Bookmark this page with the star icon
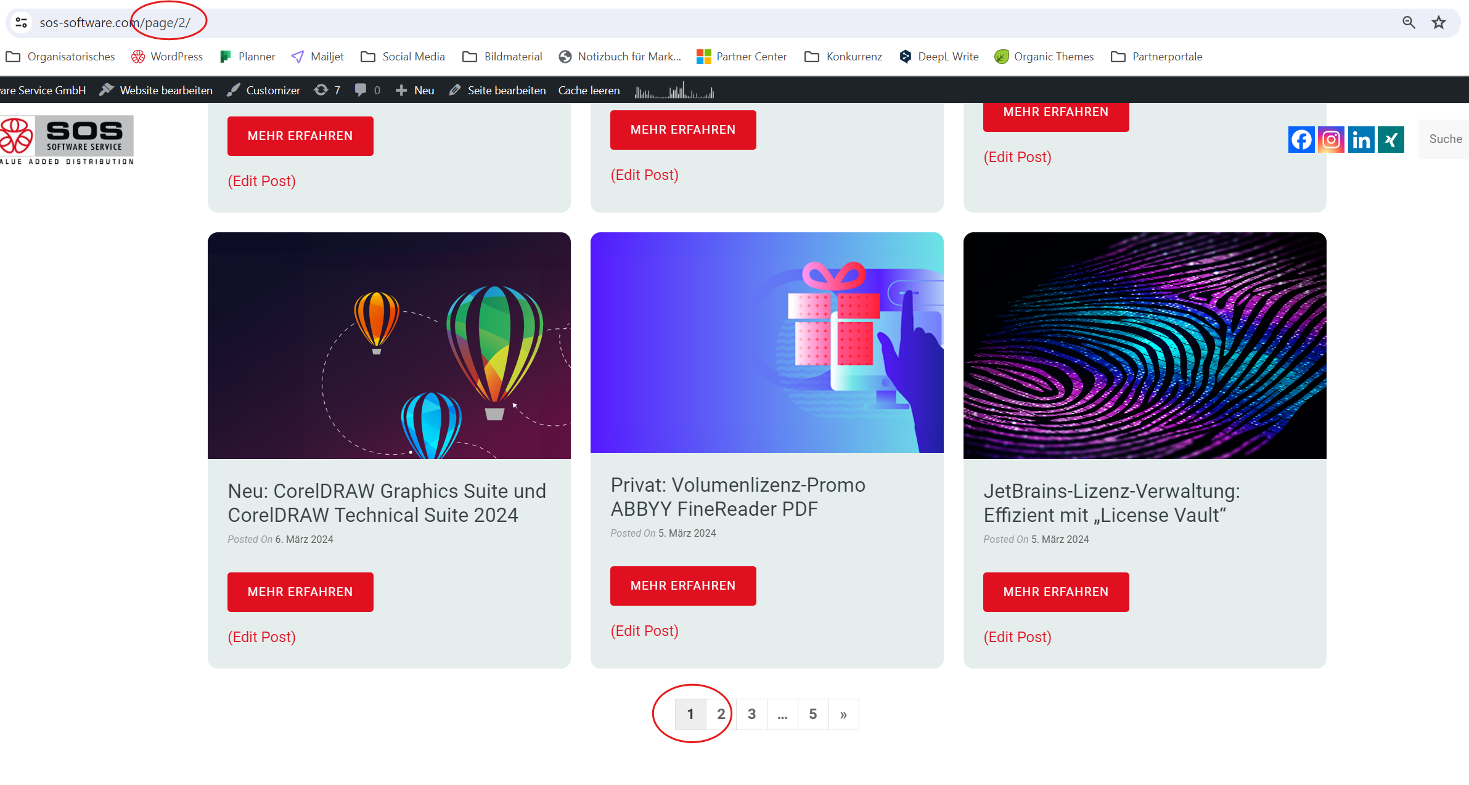1469x785 pixels. (1439, 23)
